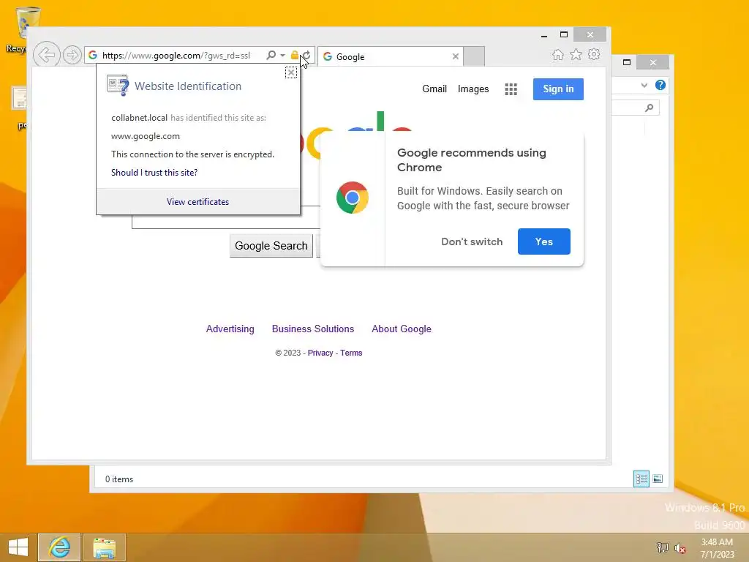This screenshot has width=749, height=562.
Task: Open the Home icon in Internet Explorer
Action: (x=557, y=54)
